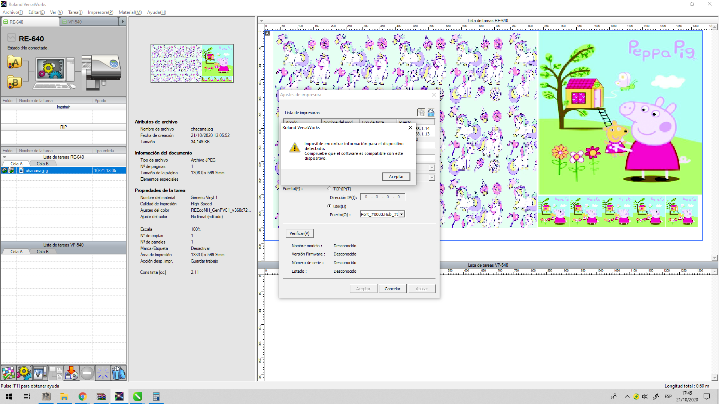Open Task View on taskbar

pos(27,397)
